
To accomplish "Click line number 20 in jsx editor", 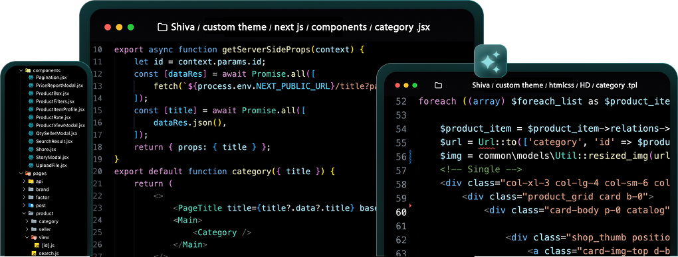I will tap(98, 172).
